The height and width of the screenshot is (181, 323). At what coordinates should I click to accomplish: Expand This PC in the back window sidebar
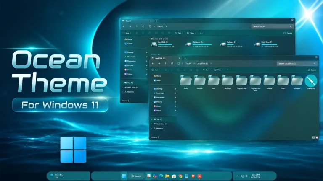122,83
